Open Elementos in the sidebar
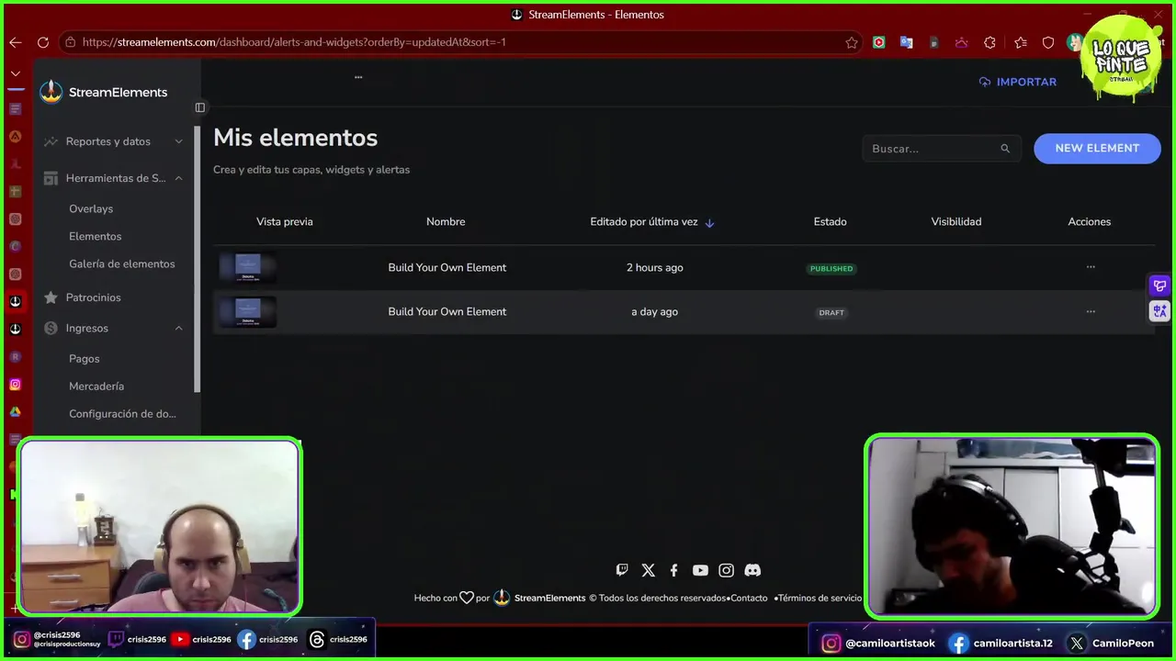Viewport: 1176px width, 661px height. click(x=96, y=237)
